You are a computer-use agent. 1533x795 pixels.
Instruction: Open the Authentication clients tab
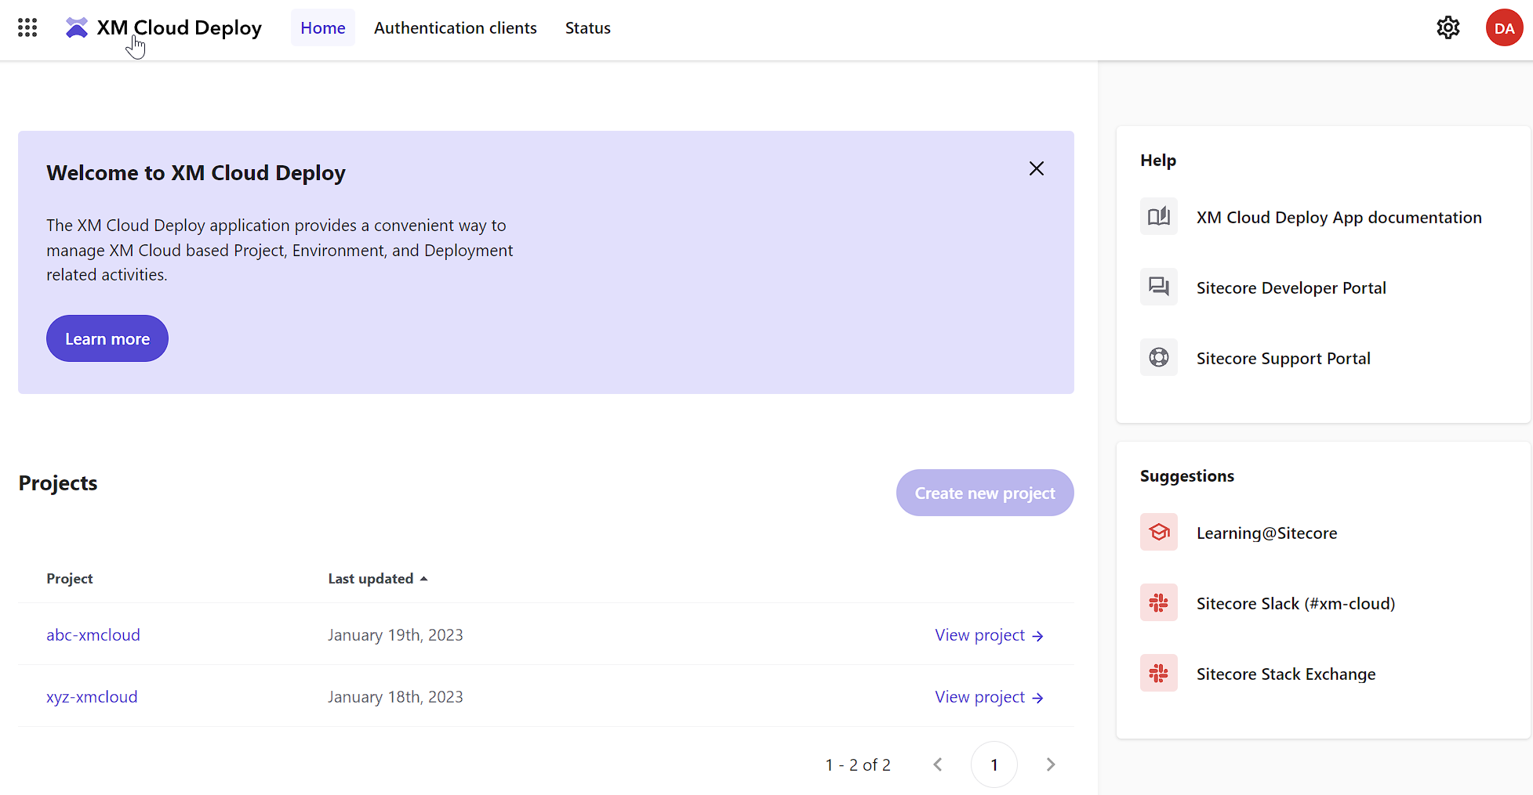(x=455, y=28)
